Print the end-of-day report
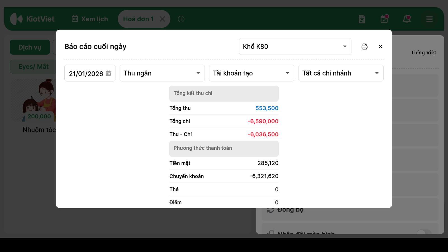448x252 pixels. pos(364,46)
